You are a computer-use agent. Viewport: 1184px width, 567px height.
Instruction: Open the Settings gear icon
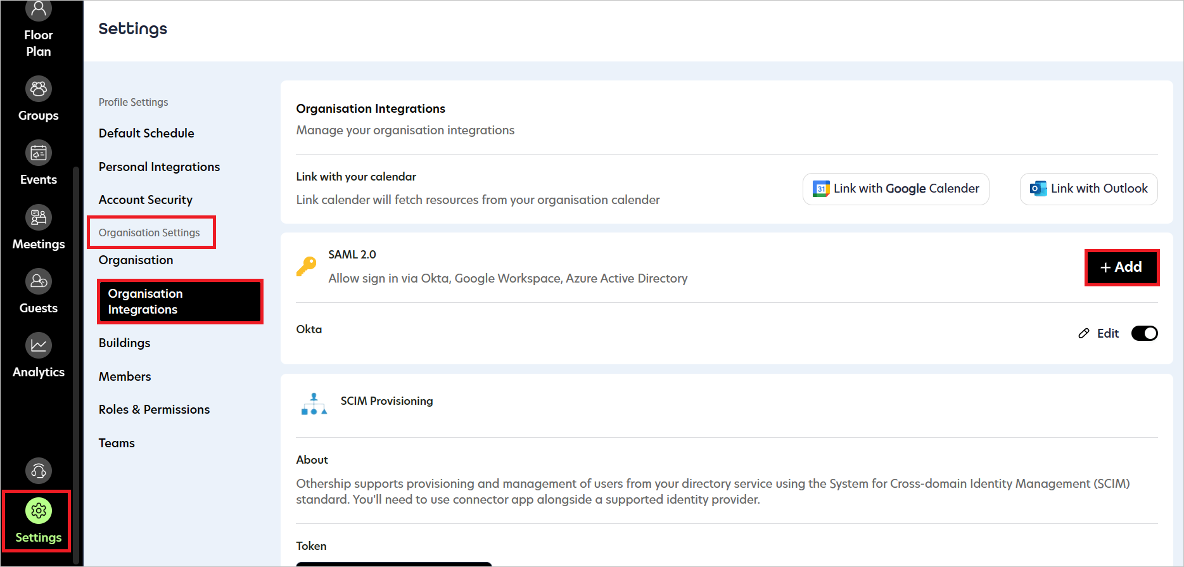point(39,511)
